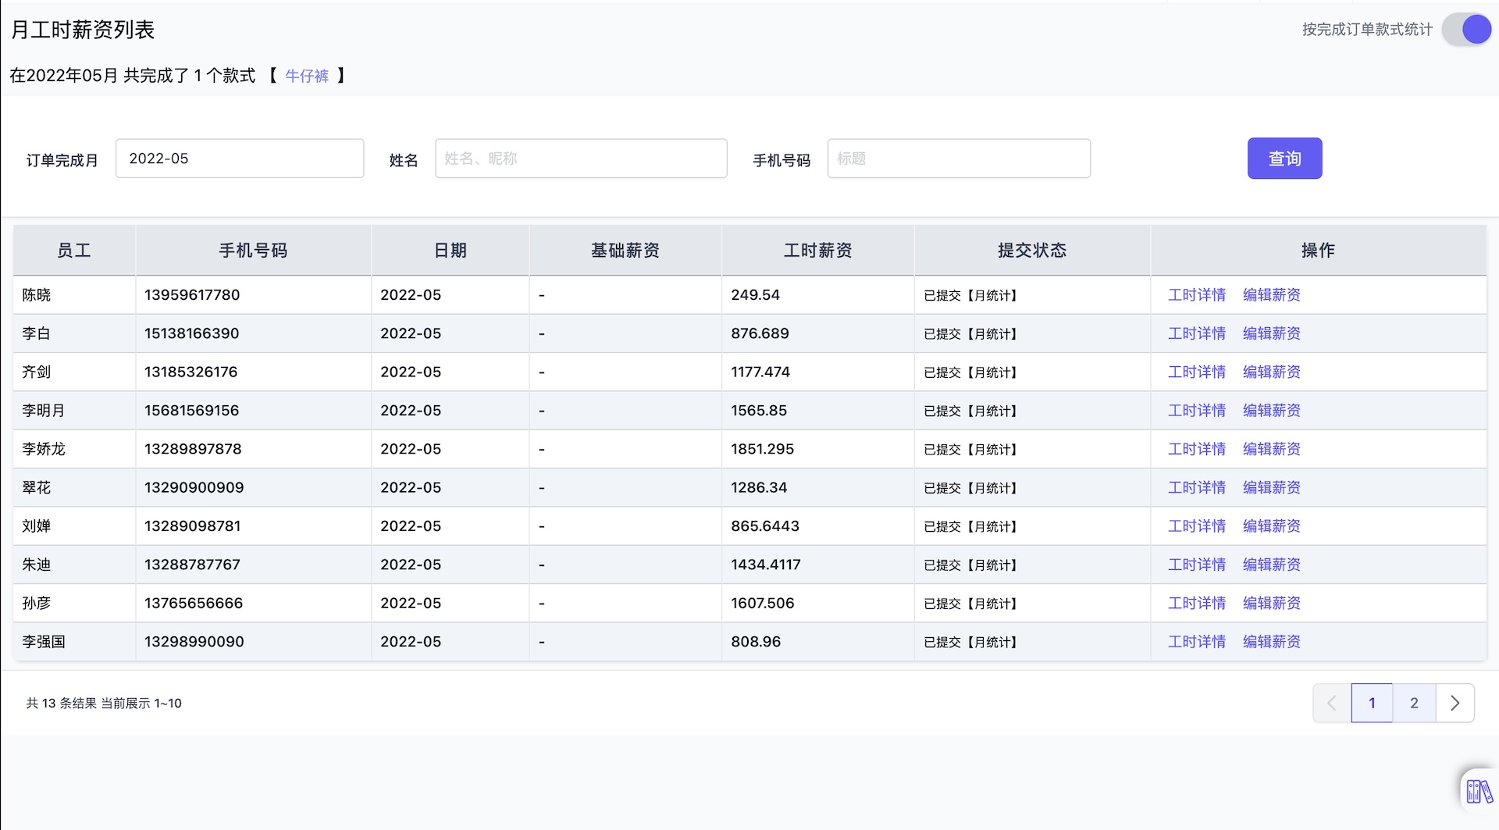1499x830 pixels.
Task: Click the previous page left arrow
Action: 1331,703
